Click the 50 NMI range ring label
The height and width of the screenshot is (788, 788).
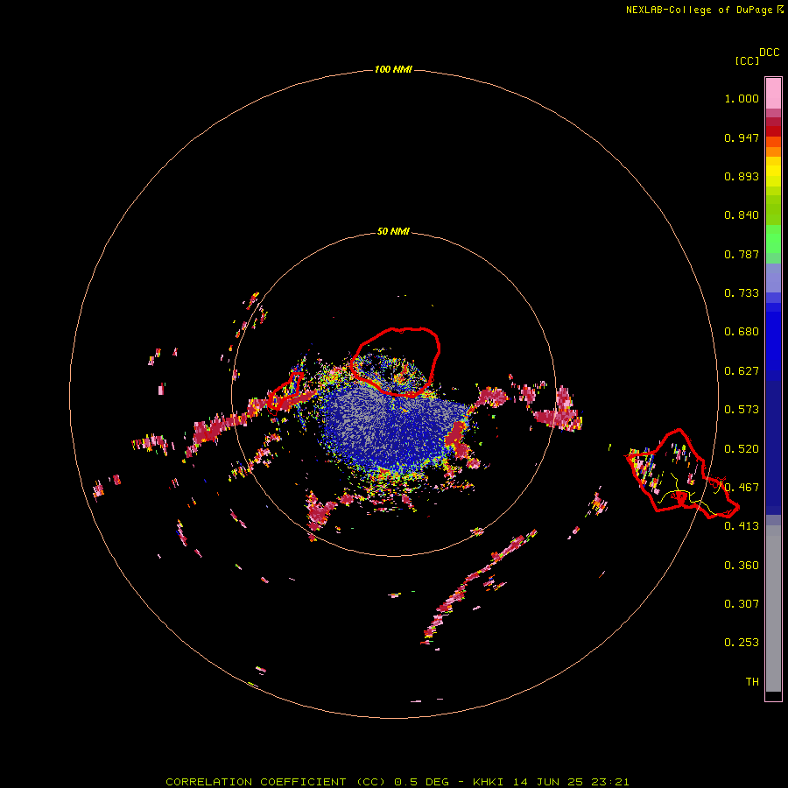coord(393,231)
